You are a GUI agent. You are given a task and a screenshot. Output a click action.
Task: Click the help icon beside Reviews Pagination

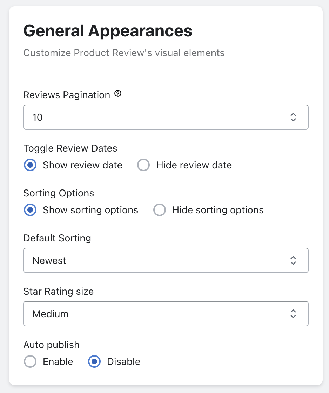coord(118,94)
